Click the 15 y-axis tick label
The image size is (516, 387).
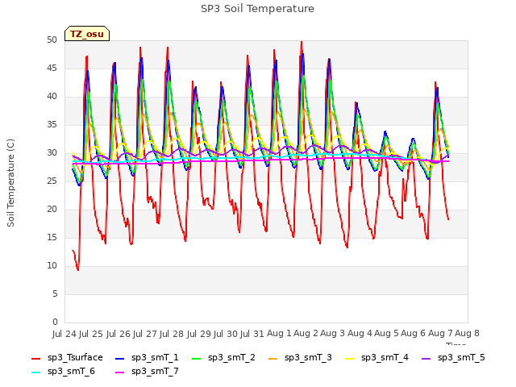click(52, 238)
